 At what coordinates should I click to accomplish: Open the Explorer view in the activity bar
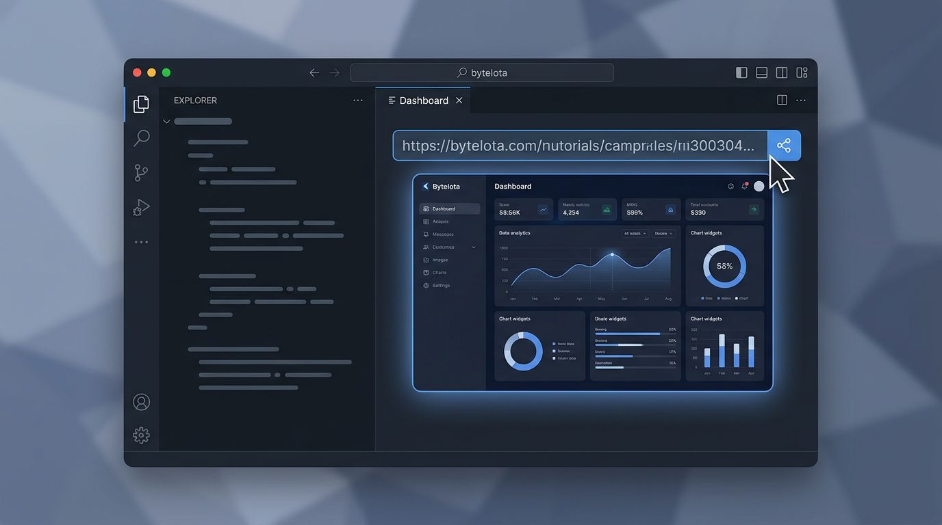click(141, 104)
